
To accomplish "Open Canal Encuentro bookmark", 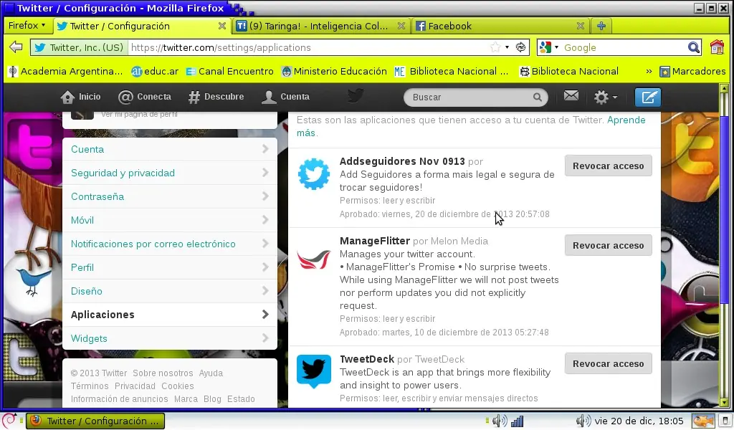I will 230,72.
